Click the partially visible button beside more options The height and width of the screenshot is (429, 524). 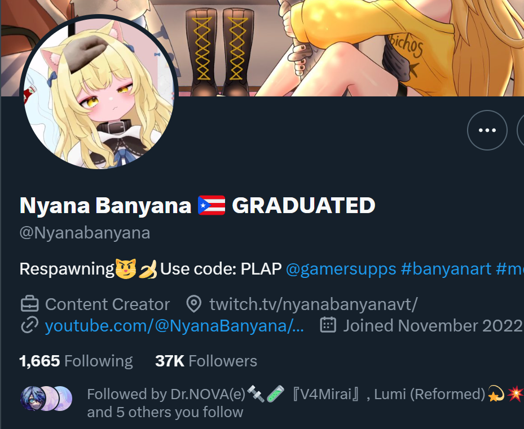click(x=520, y=130)
